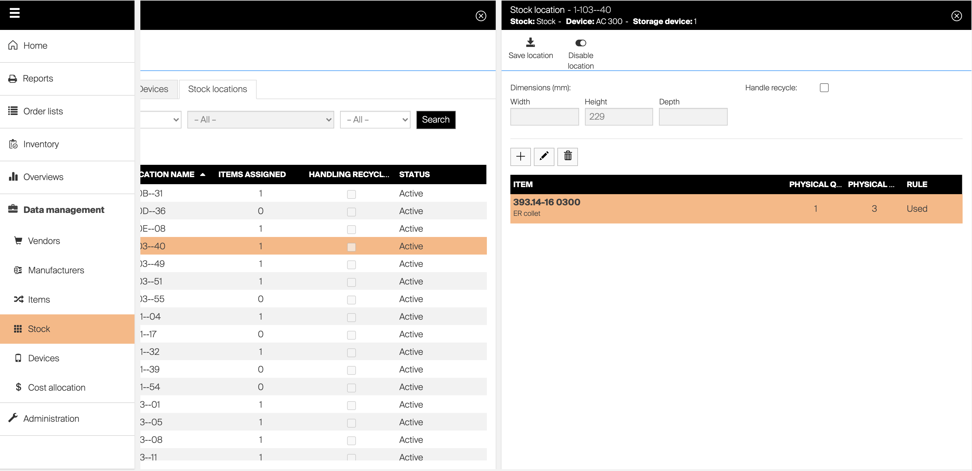Click the trash delete icon
The image size is (972, 471).
[568, 156]
